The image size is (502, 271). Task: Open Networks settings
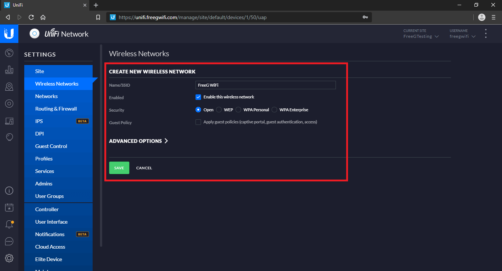58,96
